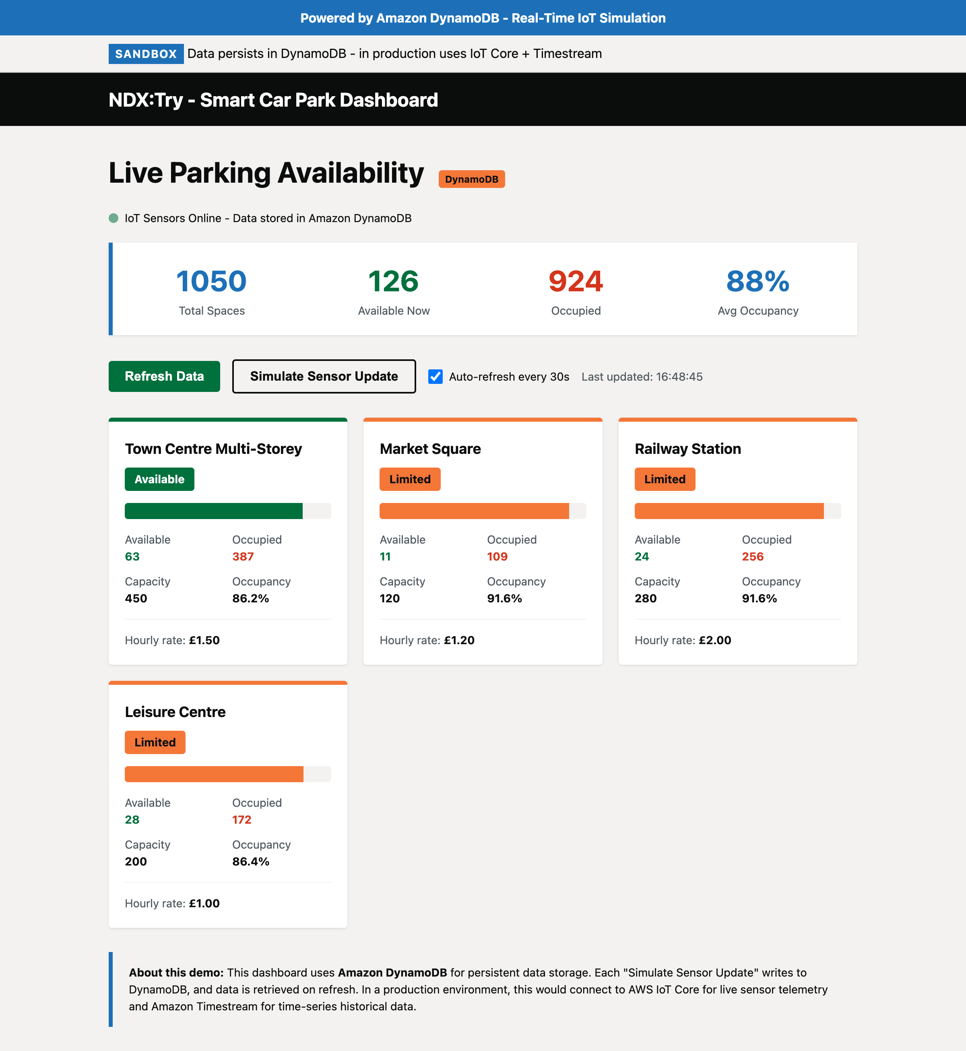Enable the 30-second auto-refresh option
Image resolution: width=966 pixels, height=1051 pixels.
click(x=436, y=376)
